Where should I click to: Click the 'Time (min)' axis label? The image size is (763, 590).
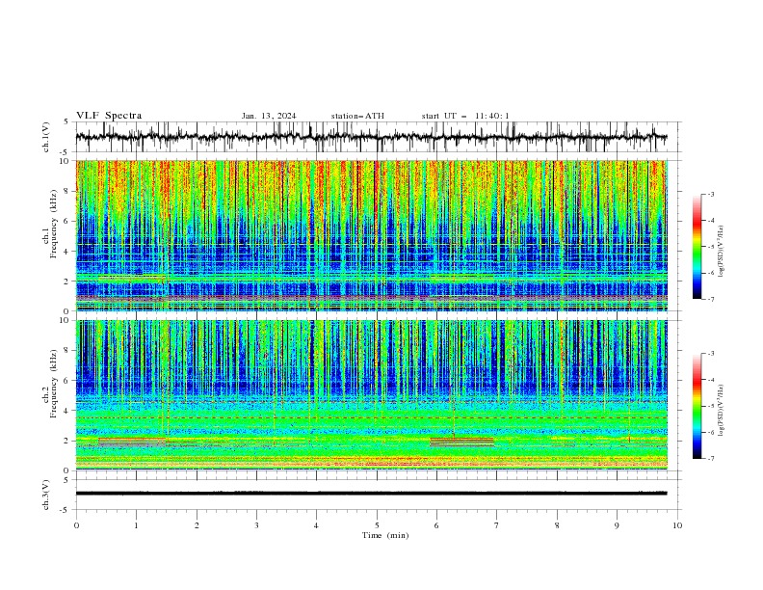385,535
